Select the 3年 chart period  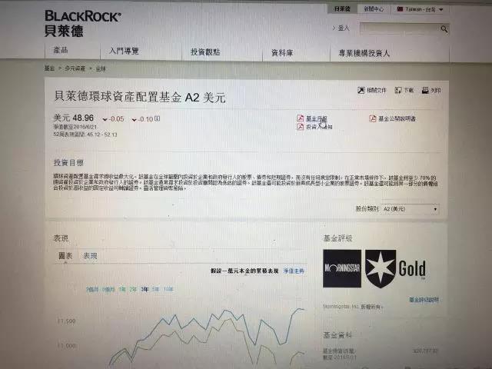tap(145, 289)
